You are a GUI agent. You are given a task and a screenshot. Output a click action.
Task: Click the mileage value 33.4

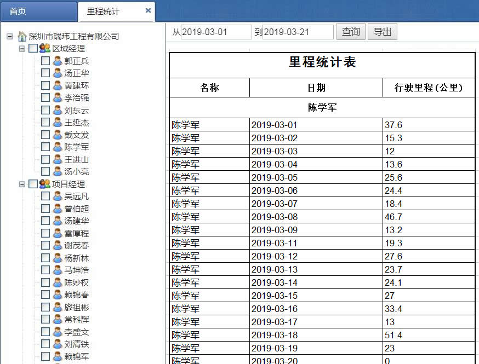(x=429, y=309)
